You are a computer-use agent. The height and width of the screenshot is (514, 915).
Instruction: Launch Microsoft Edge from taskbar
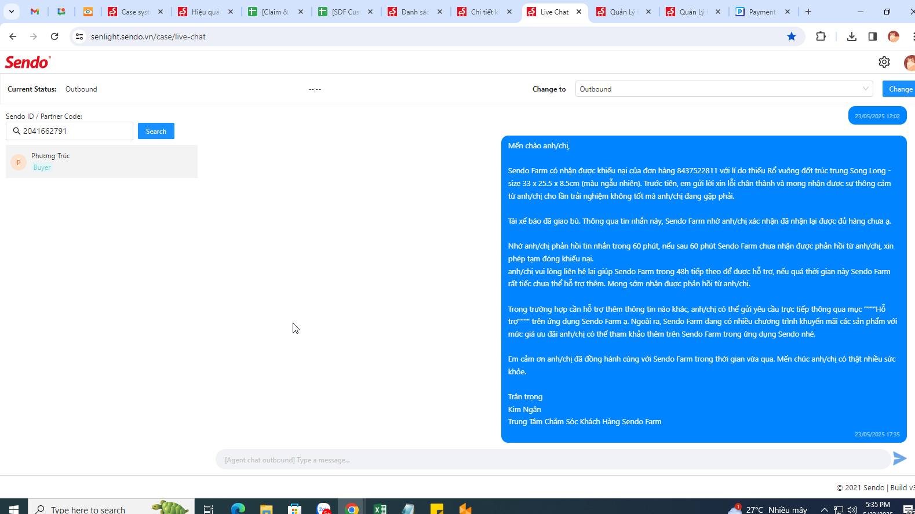click(238, 509)
